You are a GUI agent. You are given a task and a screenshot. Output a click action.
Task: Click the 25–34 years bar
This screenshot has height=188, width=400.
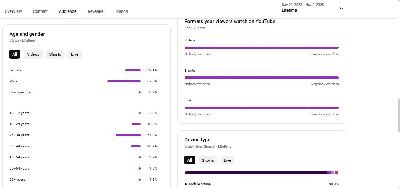(x=128, y=135)
